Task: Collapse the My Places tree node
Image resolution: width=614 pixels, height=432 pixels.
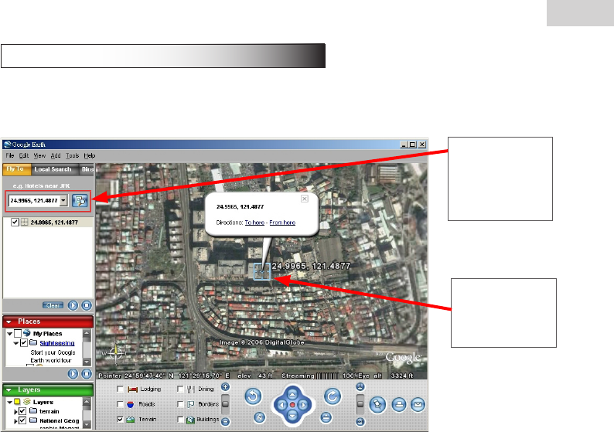Action: point(9,334)
